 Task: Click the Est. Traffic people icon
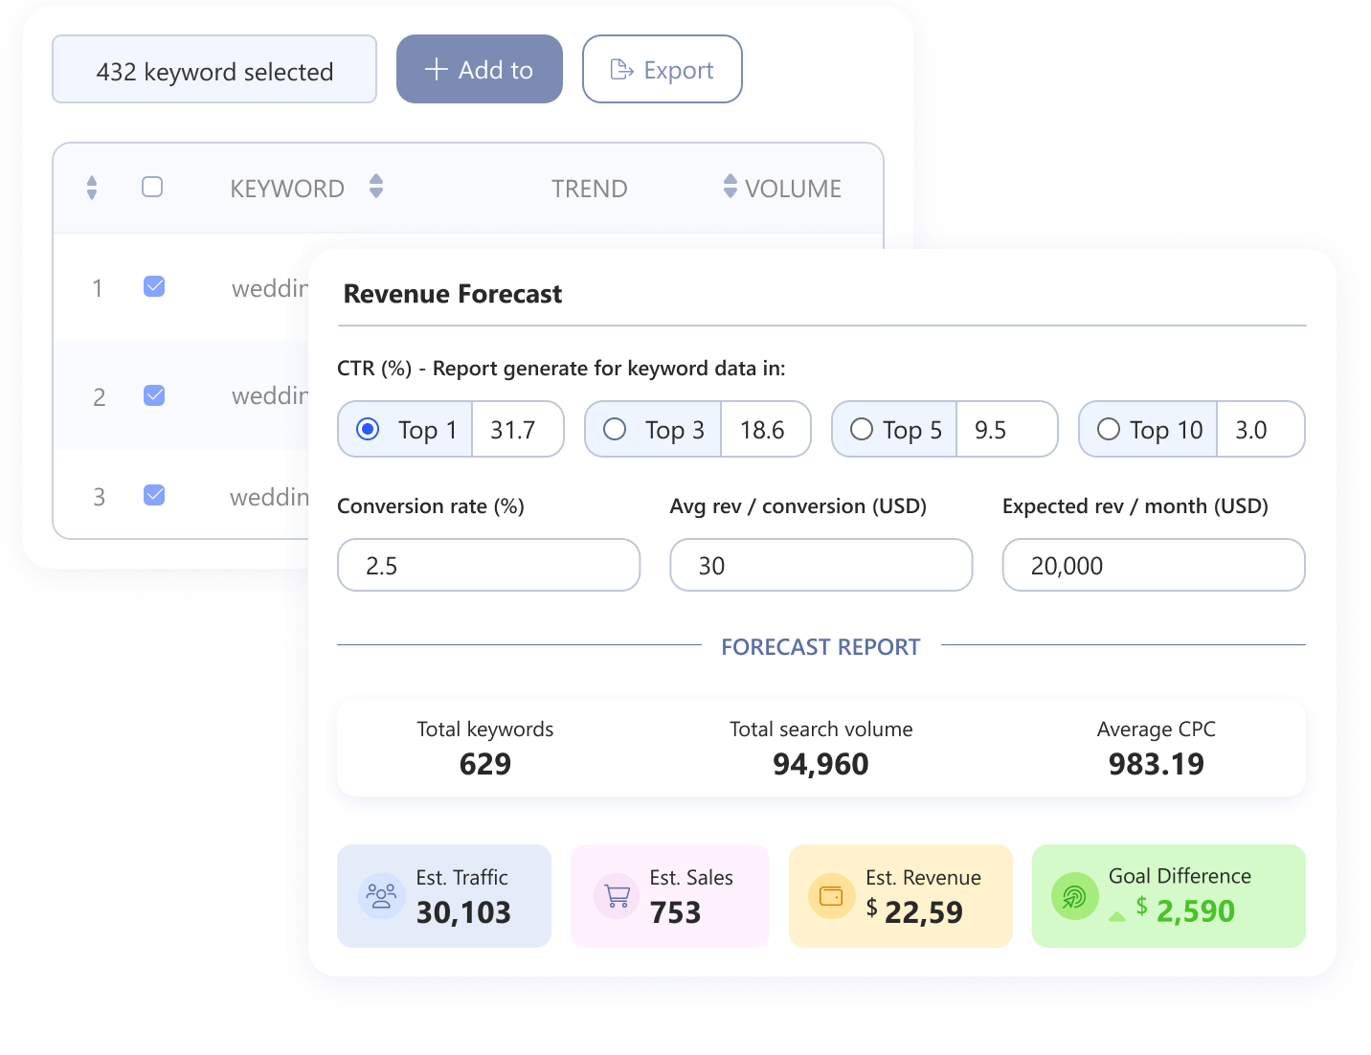[380, 895]
